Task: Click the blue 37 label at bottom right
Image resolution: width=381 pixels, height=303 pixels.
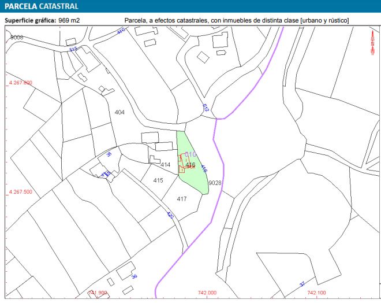Action: tap(302, 284)
